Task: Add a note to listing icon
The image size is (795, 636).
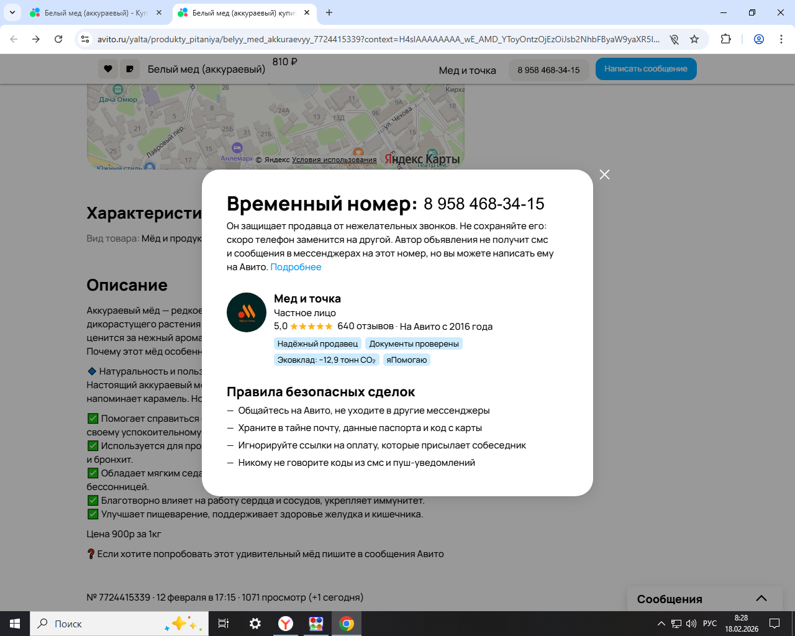Action: click(130, 69)
